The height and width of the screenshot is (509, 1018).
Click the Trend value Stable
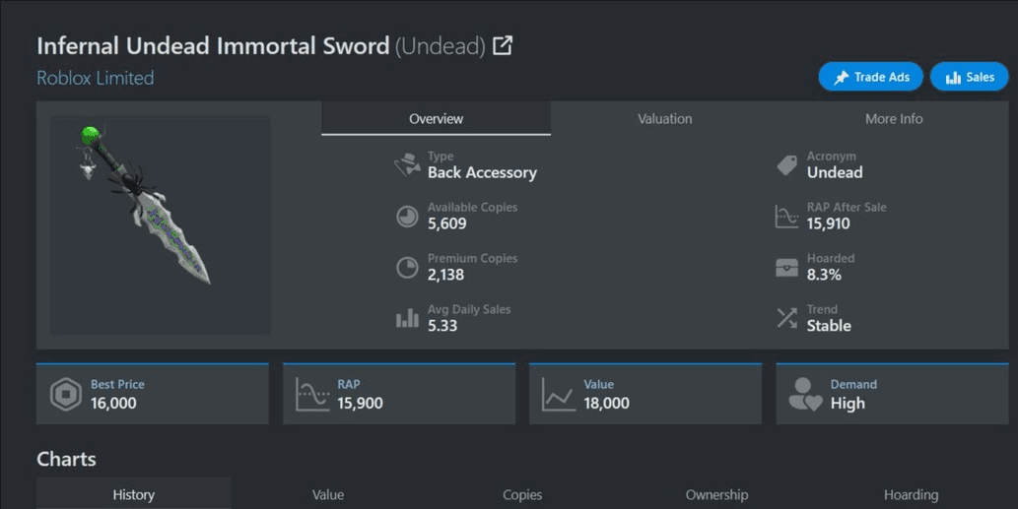(829, 326)
